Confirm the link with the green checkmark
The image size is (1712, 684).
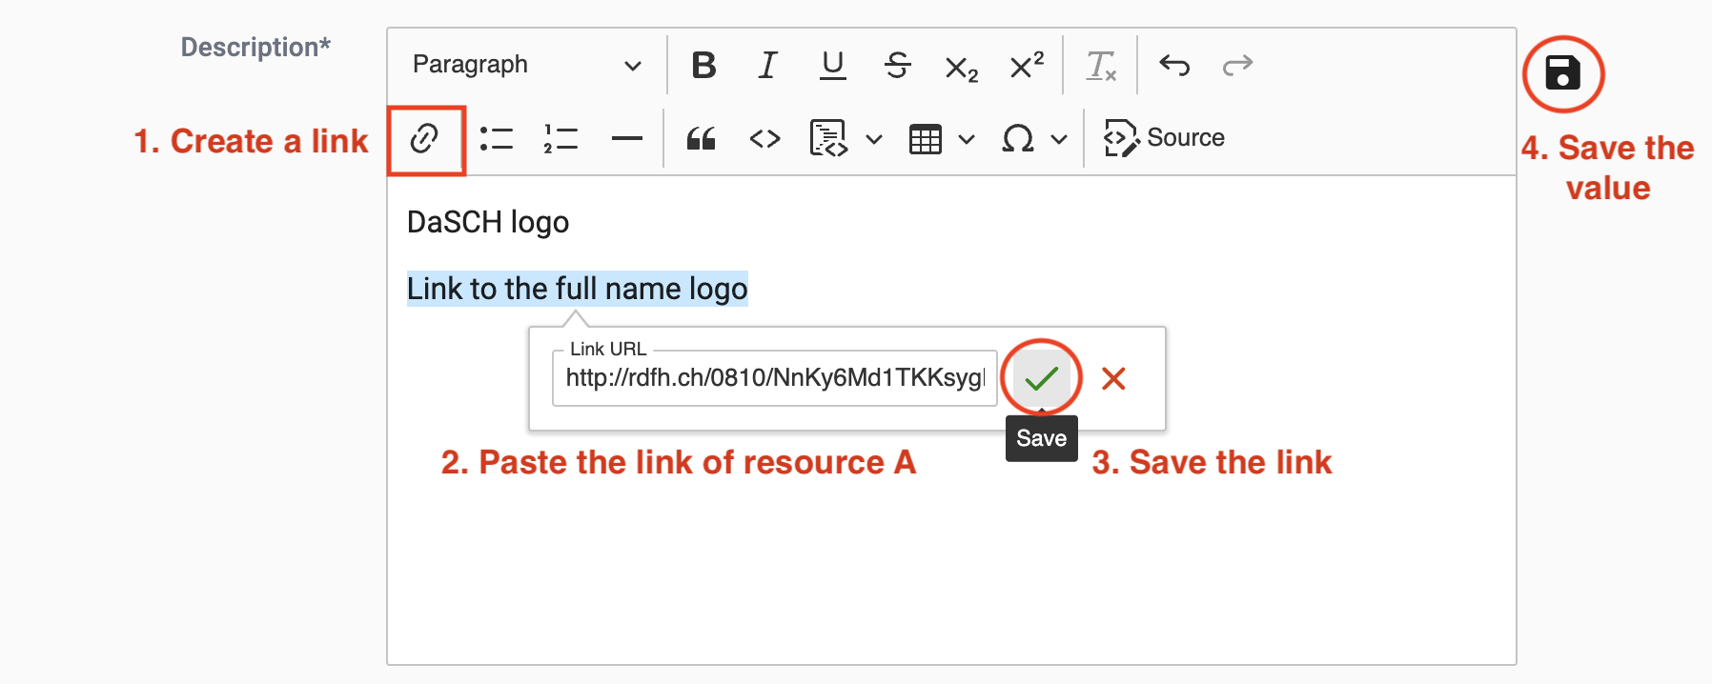1041,378
